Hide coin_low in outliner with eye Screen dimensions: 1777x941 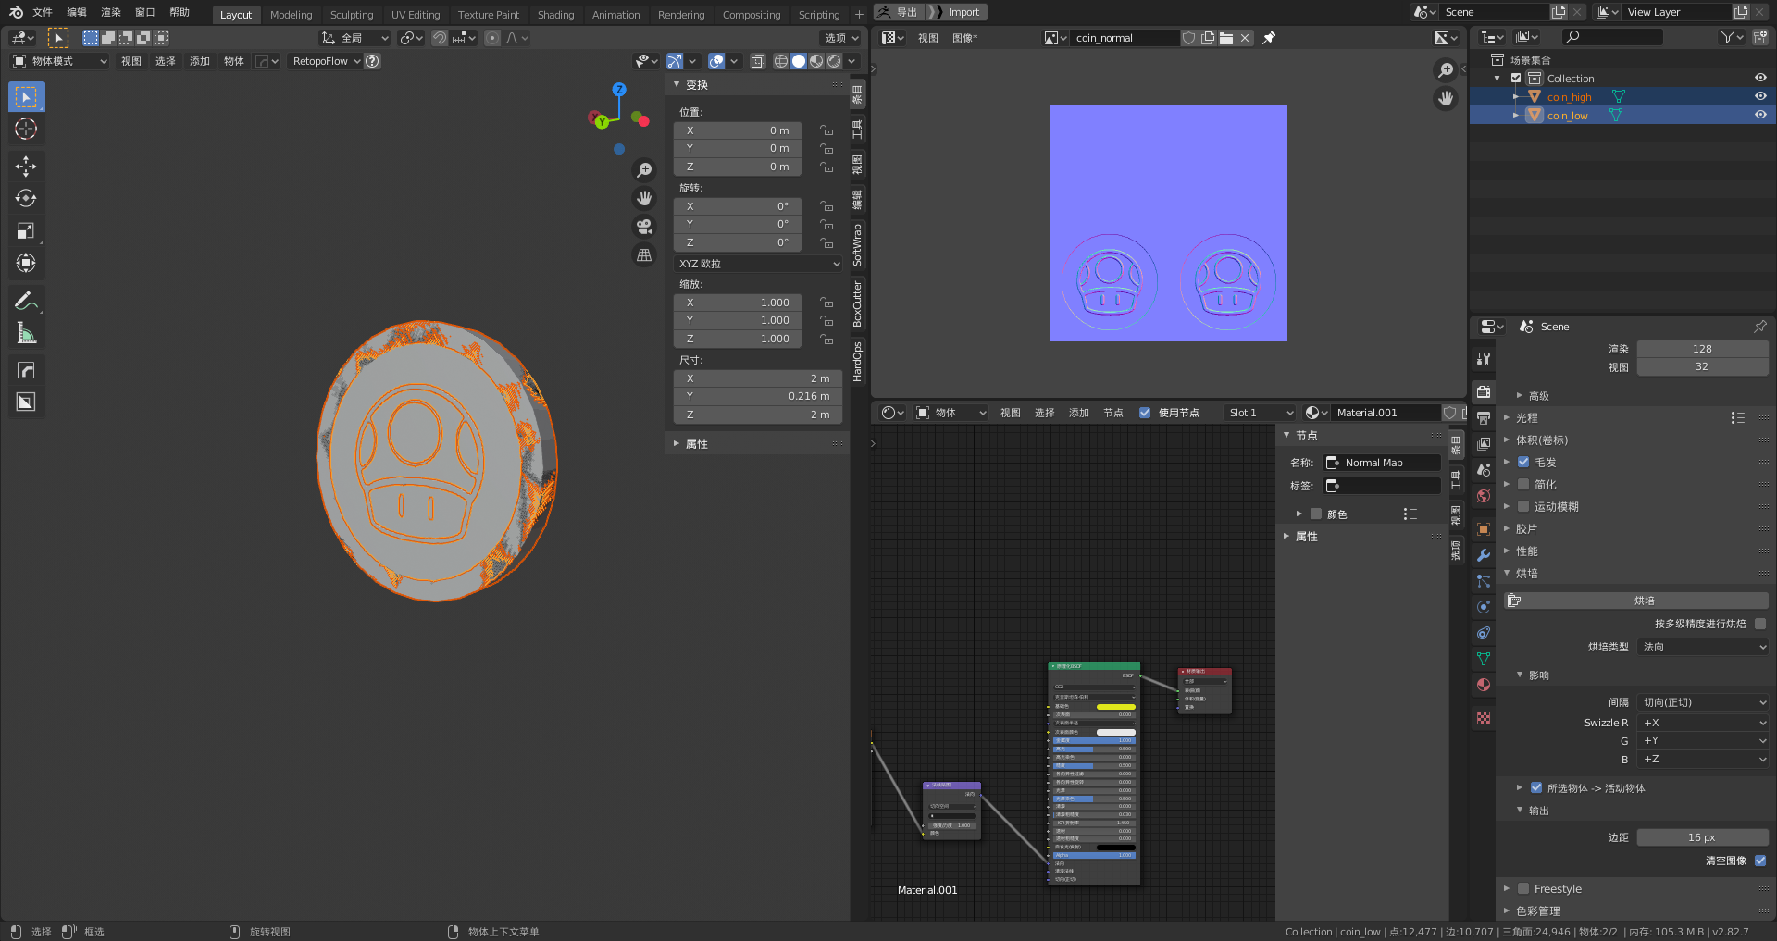tap(1760, 115)
